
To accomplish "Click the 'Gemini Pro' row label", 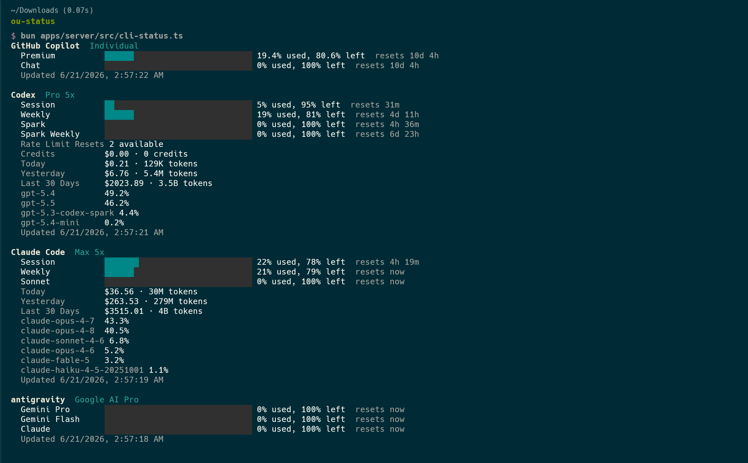I will pyautogui.click(x=45, y=410).
